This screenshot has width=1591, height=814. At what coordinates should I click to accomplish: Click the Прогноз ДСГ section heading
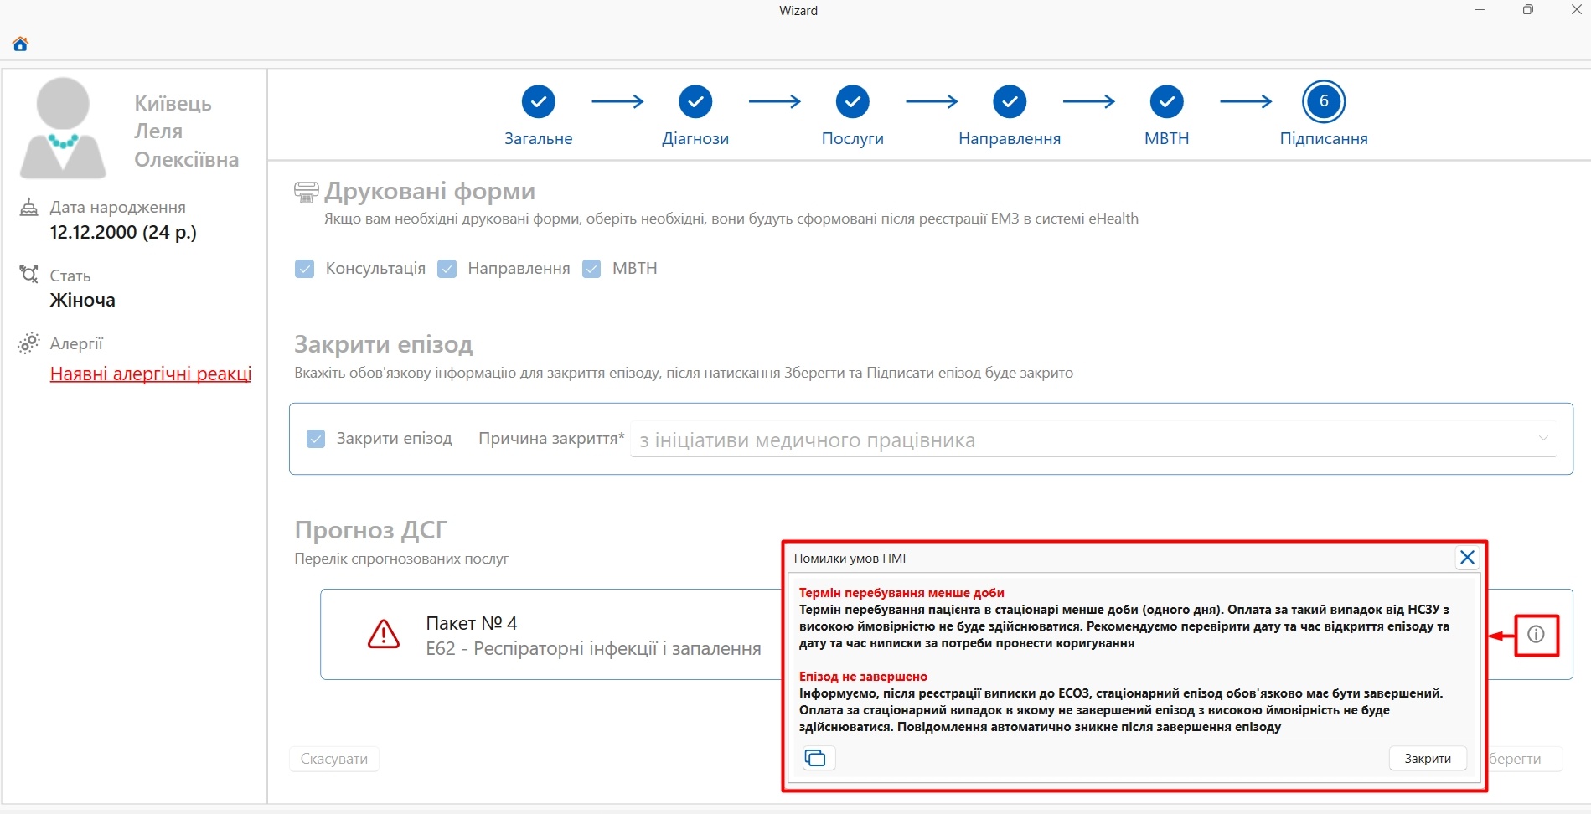pos(371,530)
